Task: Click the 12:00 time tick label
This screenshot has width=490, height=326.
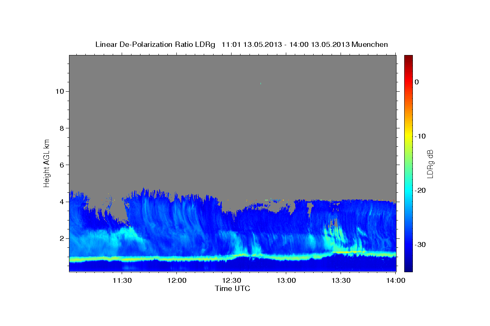Action: click(177, 281)
